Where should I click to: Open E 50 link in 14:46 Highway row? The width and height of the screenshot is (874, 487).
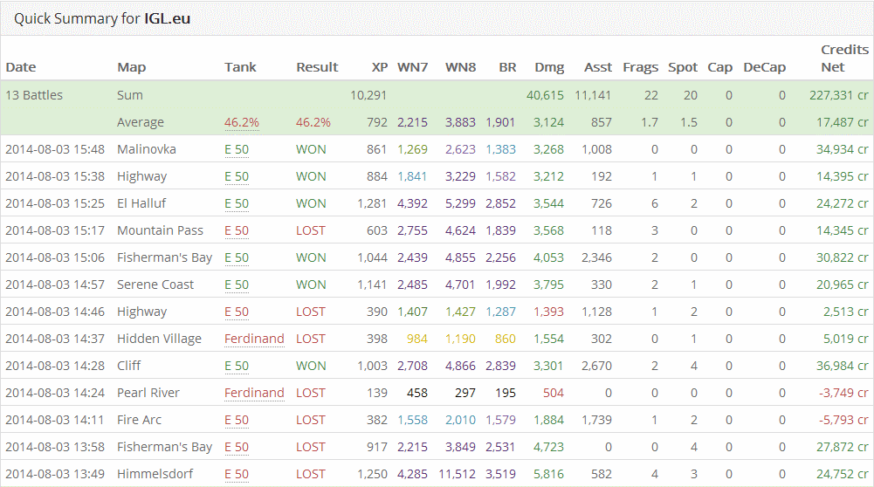click(x=237, y=312)
